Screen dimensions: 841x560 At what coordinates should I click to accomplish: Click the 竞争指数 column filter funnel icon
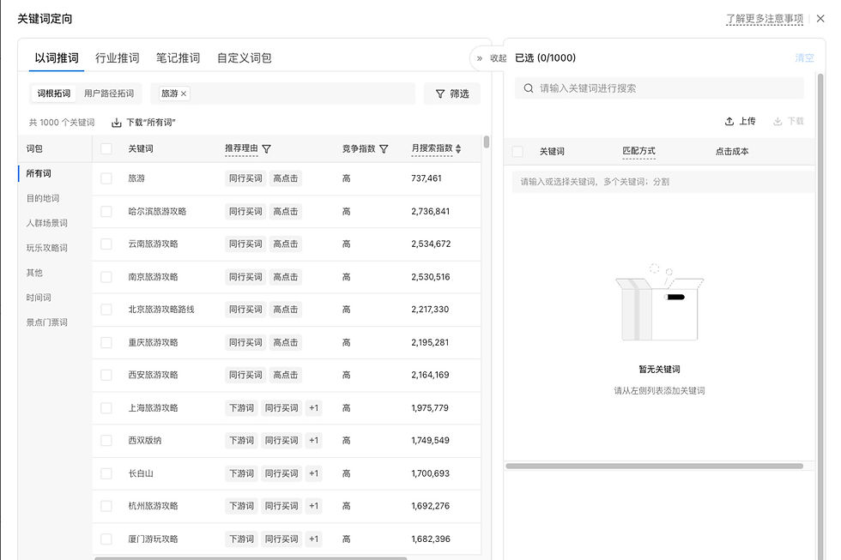point(384,148)
